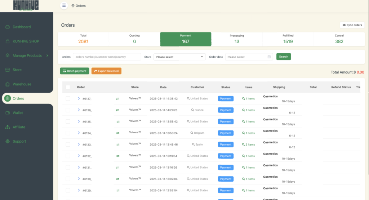Click magnifier icon beside 2 items
This screenshot has width=369, height=200.
[x=244, y=145]
